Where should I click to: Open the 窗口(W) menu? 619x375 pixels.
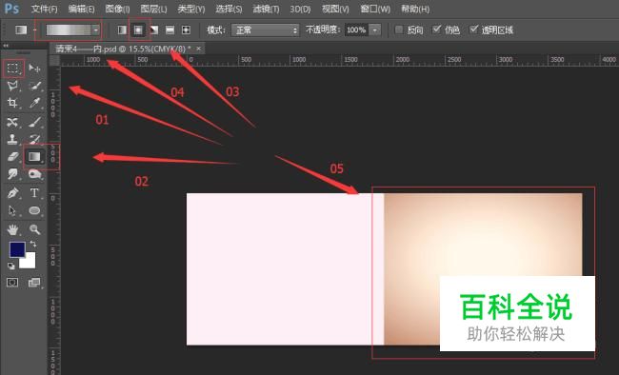click(375, 9)
